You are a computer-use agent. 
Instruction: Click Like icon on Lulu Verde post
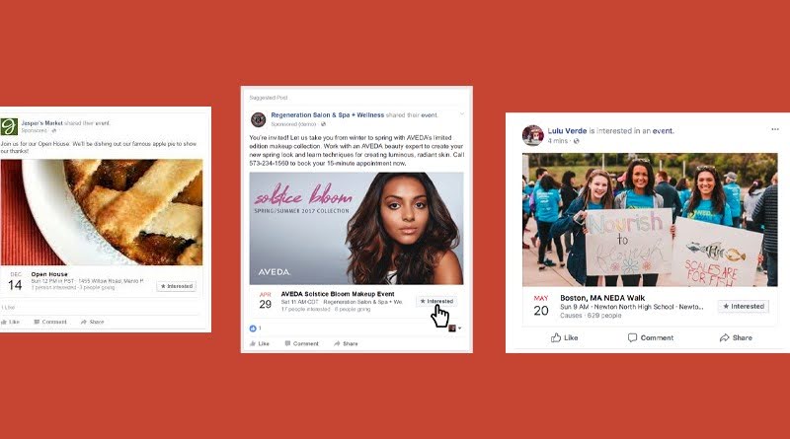(556, 337)
